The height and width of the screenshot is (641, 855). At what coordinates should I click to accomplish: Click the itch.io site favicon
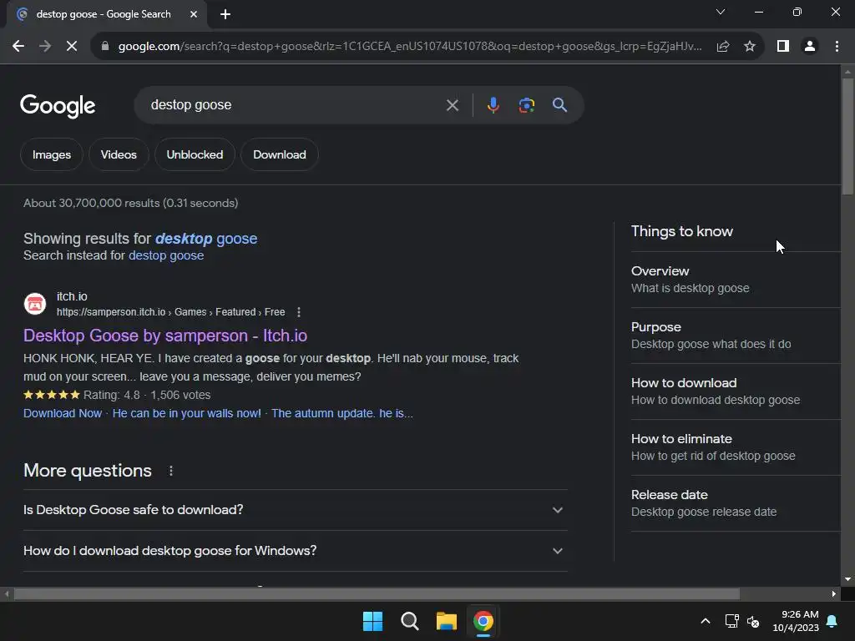(x=35, y=304)
